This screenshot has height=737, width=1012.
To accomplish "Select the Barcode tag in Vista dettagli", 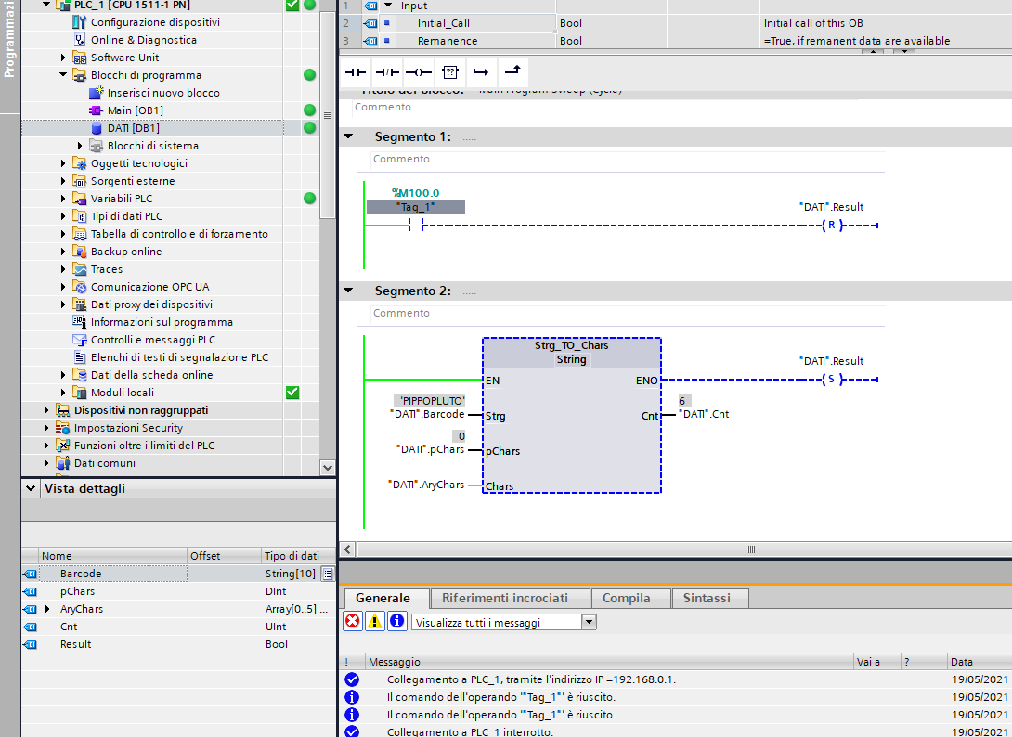I will pyautogui.click(x=81, y=574).
